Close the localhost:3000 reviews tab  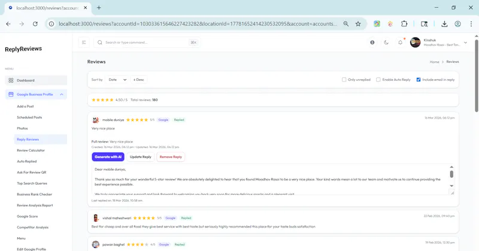(x=86, y=8)
